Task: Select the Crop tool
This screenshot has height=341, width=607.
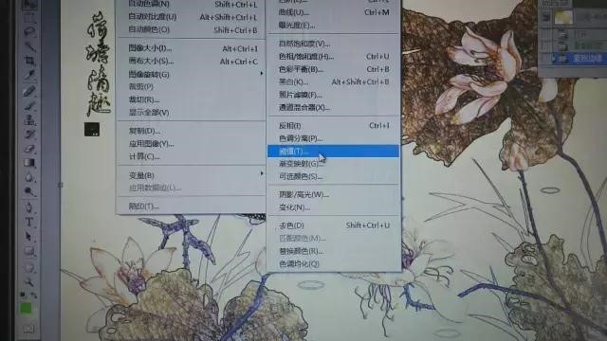Action: pos(29,61)
